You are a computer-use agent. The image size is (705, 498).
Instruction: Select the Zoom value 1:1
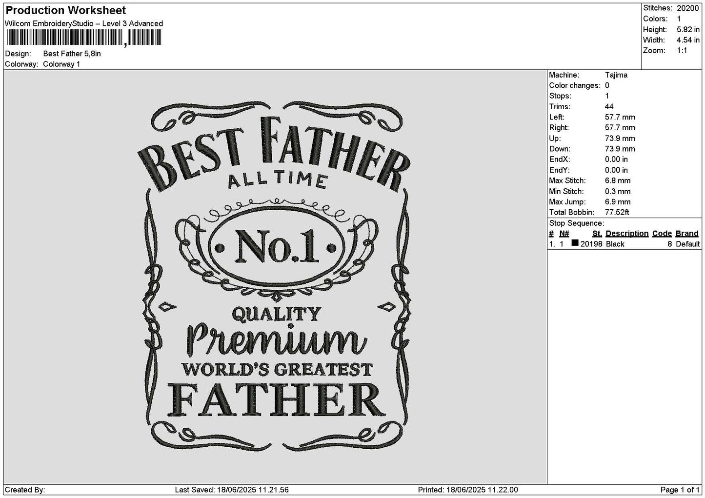point(682,51)
